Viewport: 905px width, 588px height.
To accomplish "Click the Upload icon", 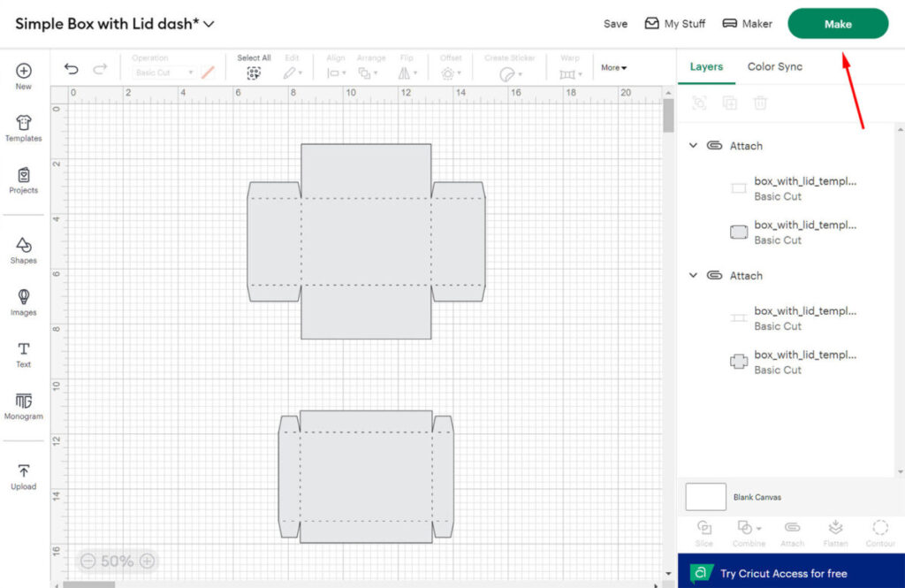I will tap(24, 476).
